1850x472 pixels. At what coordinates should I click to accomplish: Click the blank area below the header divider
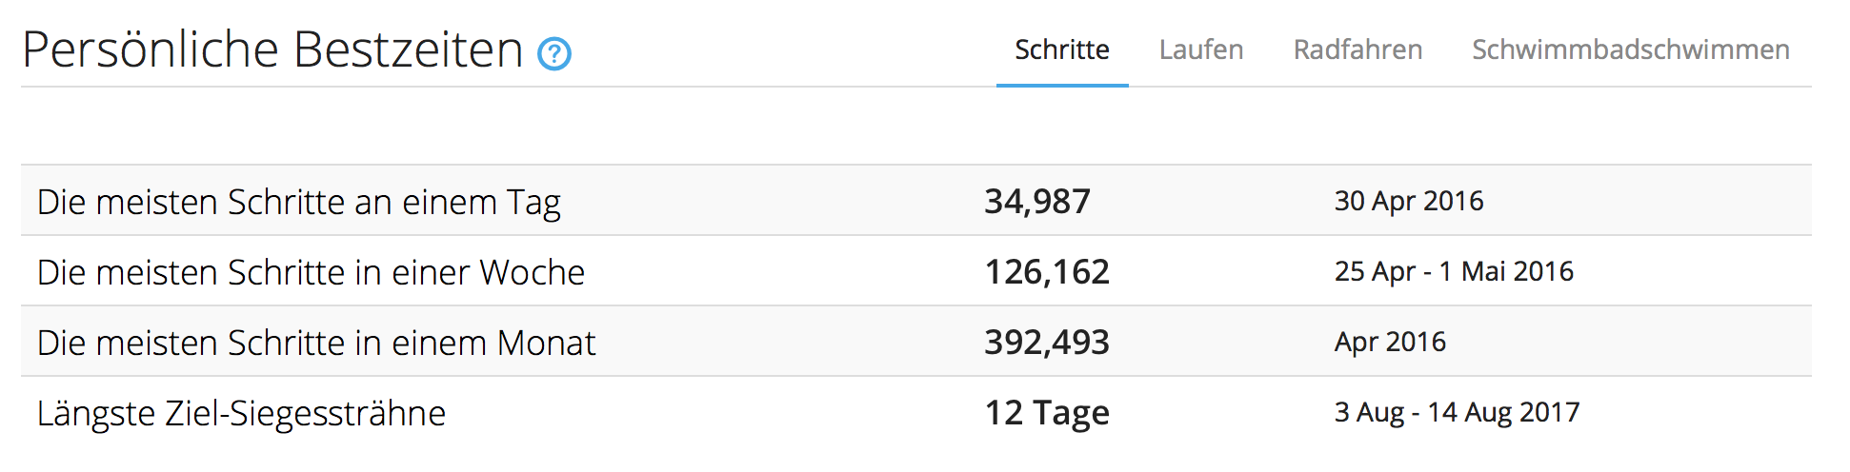pyautogui.click(x=916, y=126)
